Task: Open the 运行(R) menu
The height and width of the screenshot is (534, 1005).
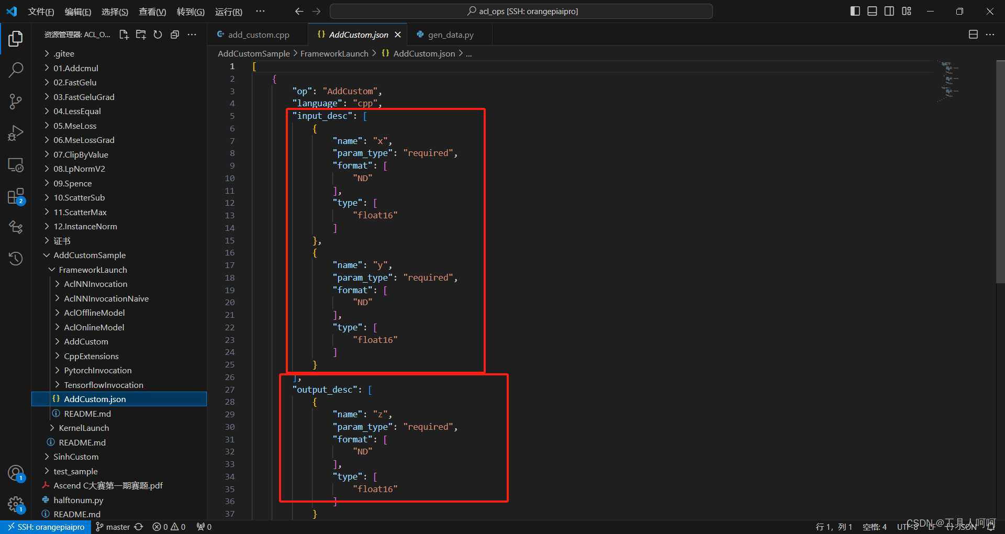Action: point(229,12)
